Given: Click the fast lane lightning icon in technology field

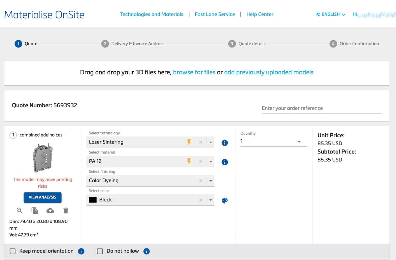Looking at the screenshot, I should [x=189, y=142].
